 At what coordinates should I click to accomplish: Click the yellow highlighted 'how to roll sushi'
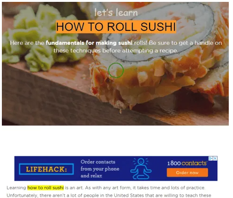click(x=45, y=188)
